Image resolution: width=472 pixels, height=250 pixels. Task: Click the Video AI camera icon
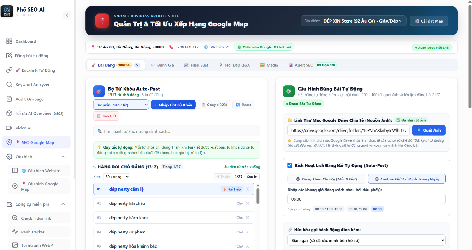[x=9, y=128]
